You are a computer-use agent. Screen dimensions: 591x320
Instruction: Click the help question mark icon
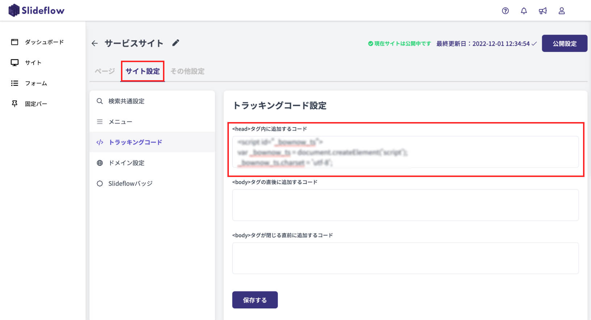tap(505, 11)
